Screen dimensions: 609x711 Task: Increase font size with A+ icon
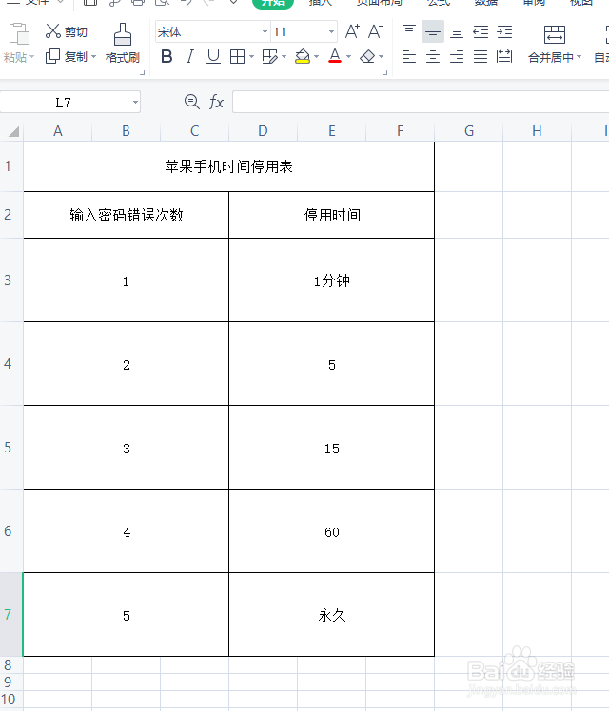[353, 31]
